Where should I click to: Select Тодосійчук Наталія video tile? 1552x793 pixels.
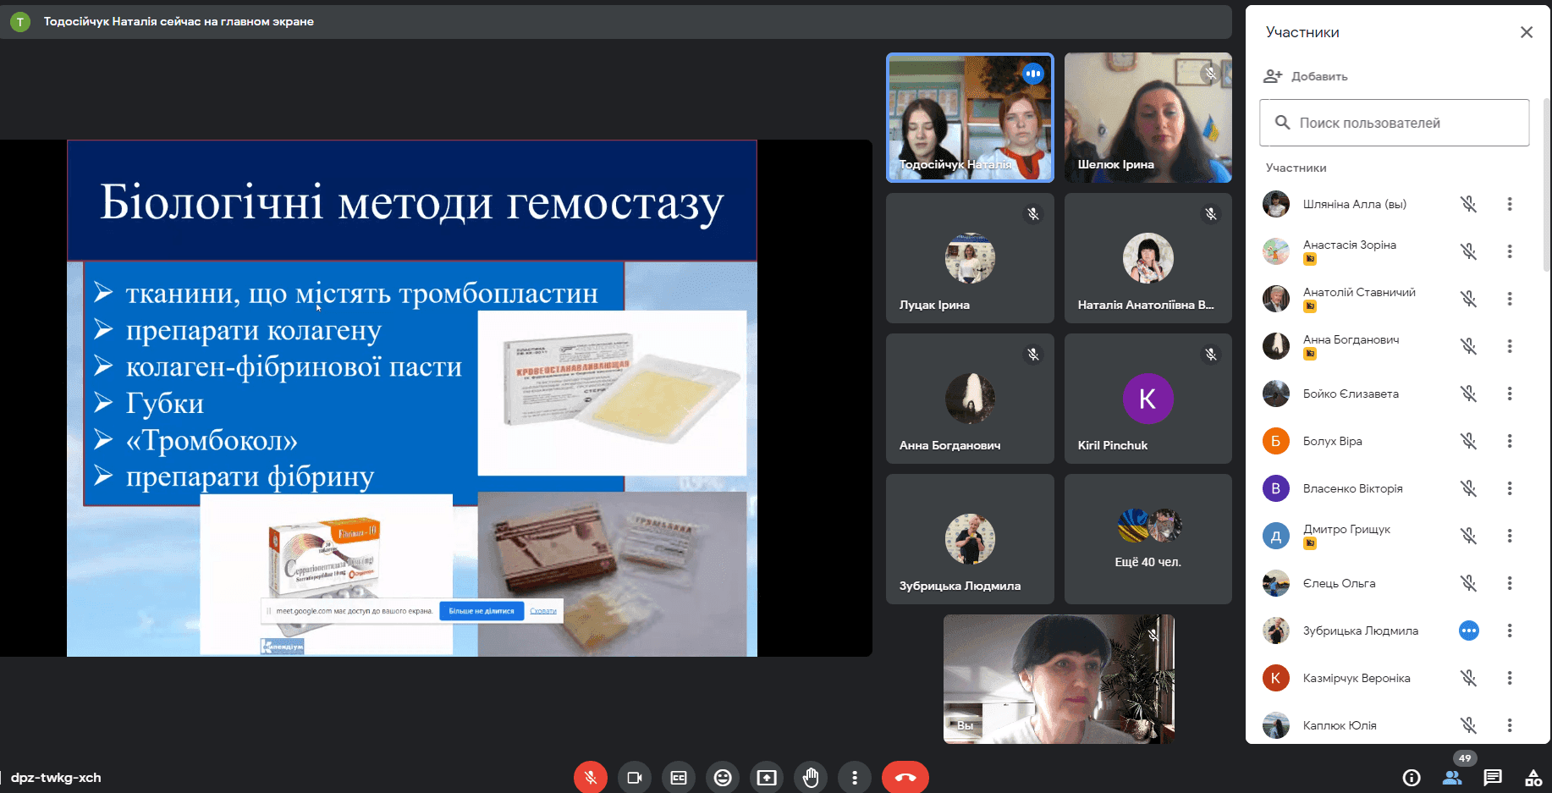coord(970,118)
